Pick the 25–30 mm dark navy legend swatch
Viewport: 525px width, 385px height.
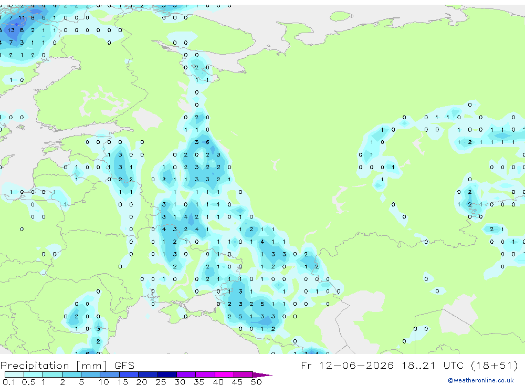tap(167, 374)
